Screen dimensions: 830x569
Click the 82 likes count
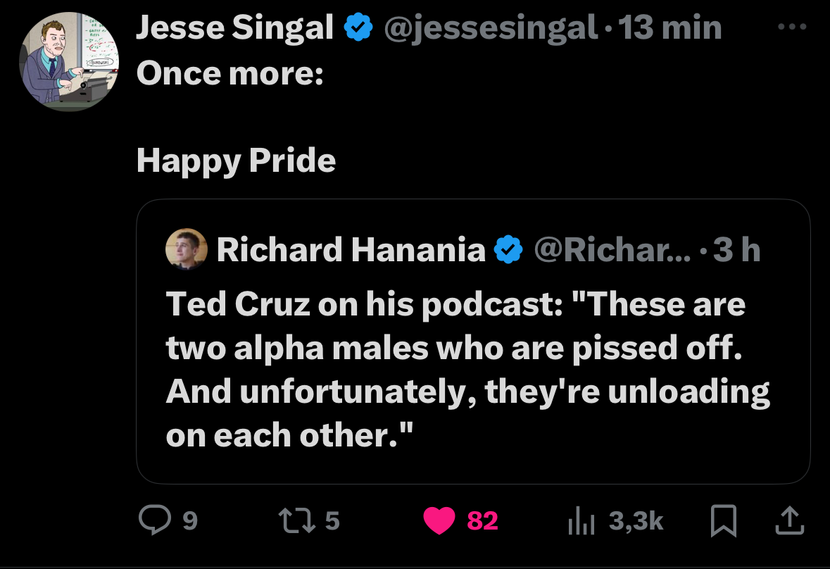click(482, 520)
